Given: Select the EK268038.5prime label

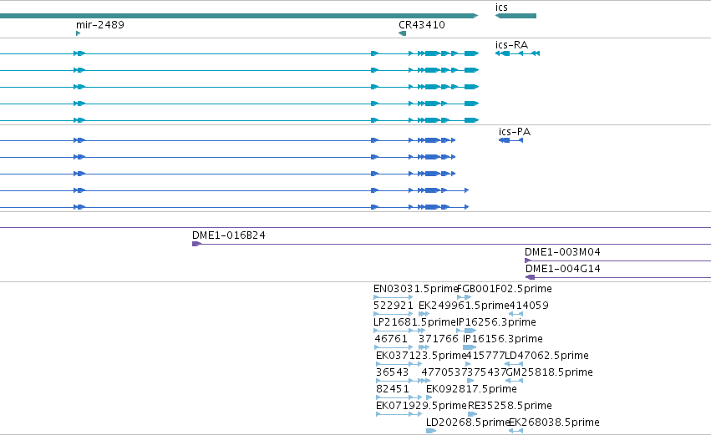Looking at the screenshot, I should (554, 422).
